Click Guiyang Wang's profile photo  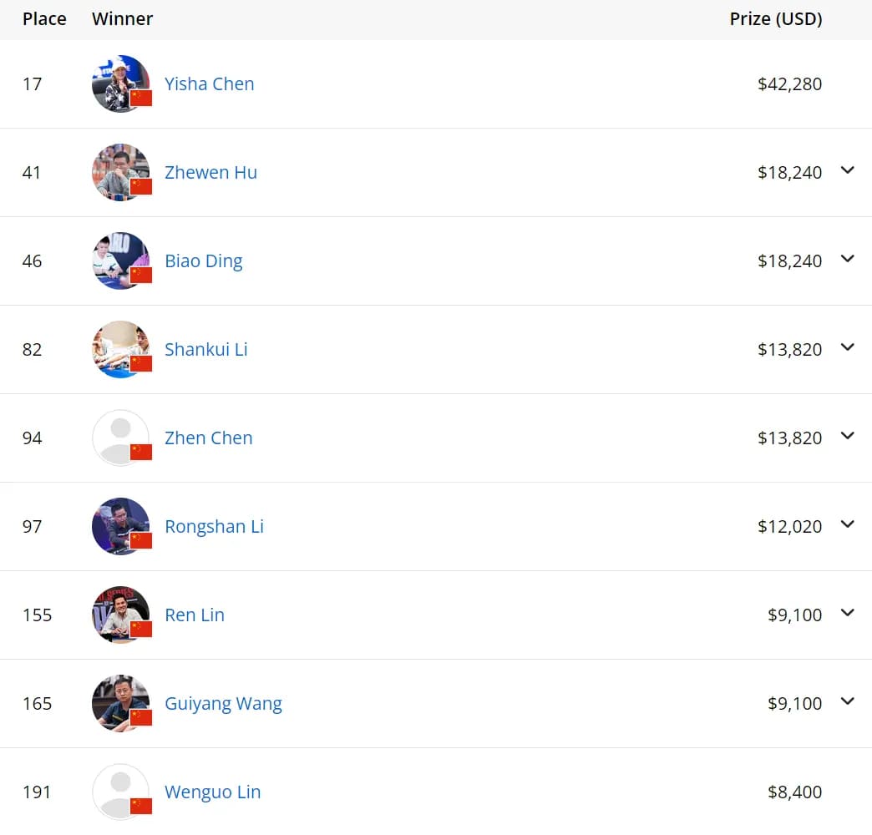coord(120,703)
